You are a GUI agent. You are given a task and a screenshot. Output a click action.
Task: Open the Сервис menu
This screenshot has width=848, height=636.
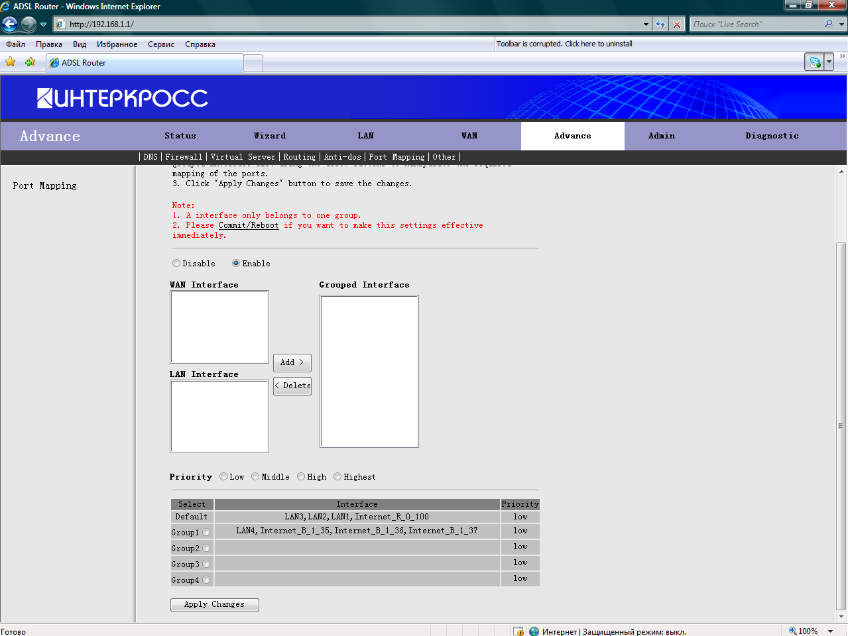(x=161, y=44)
